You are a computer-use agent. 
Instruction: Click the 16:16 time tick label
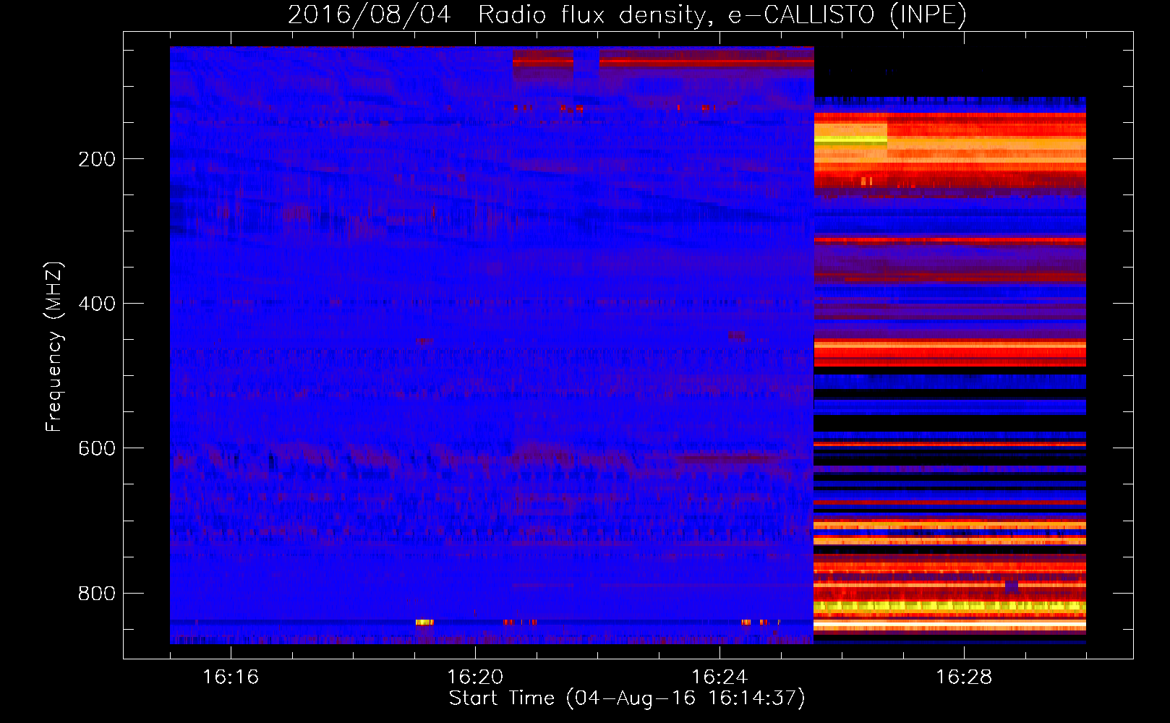[231, 677]
